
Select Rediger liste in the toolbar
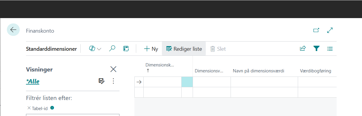click(184, 49)
